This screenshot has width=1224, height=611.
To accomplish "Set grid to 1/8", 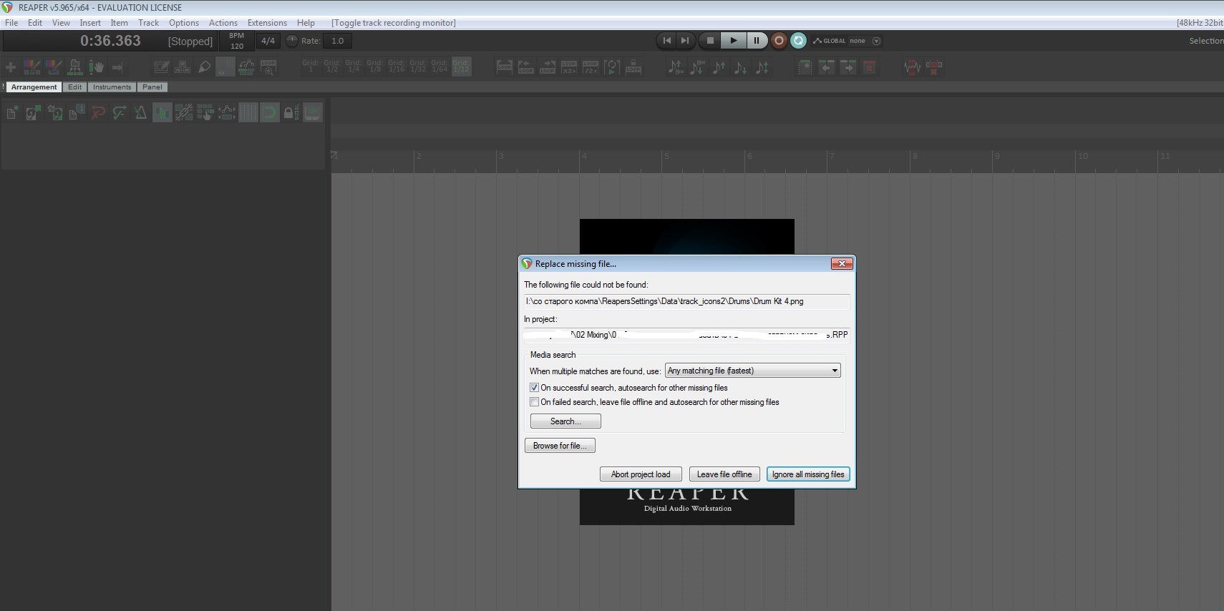I will click(x=375, y=67).
